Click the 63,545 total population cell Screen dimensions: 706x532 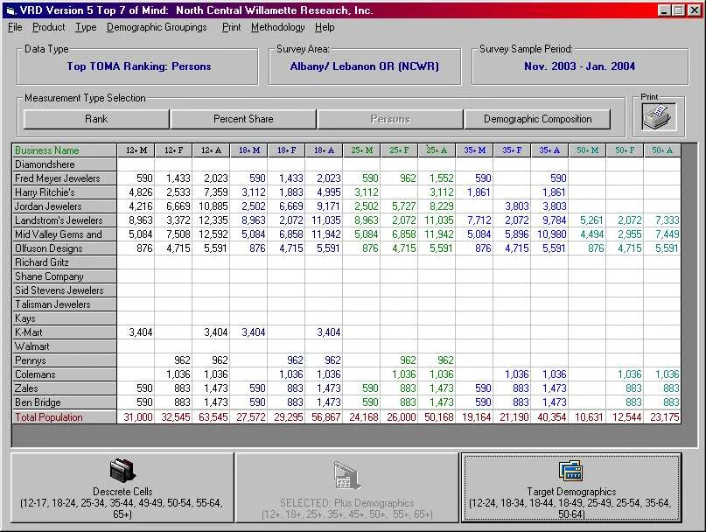211,417
